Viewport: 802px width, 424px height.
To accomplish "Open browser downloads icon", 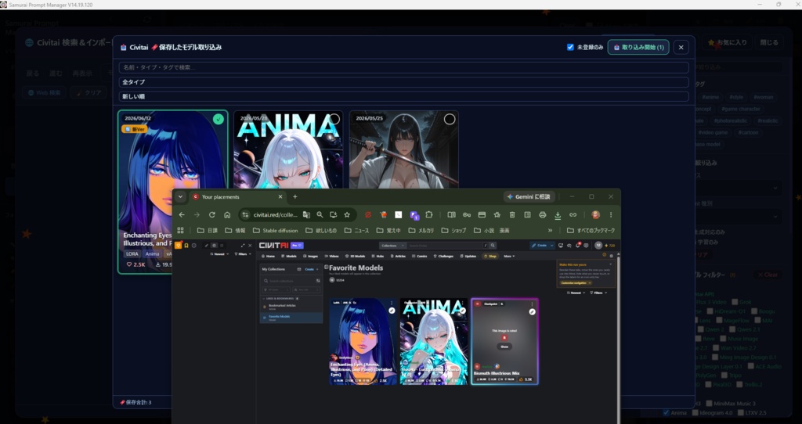I will [558, 215].
